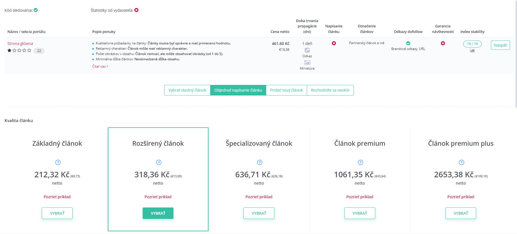Screen dimensions: 517x234
Task: Open help icon for Rozšírený článok
Action: pyautogui.click(x=159, y=163)
